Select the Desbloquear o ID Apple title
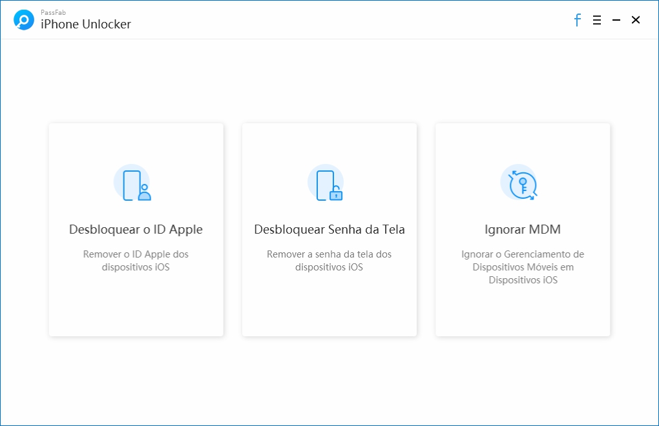 coord(136,230)
